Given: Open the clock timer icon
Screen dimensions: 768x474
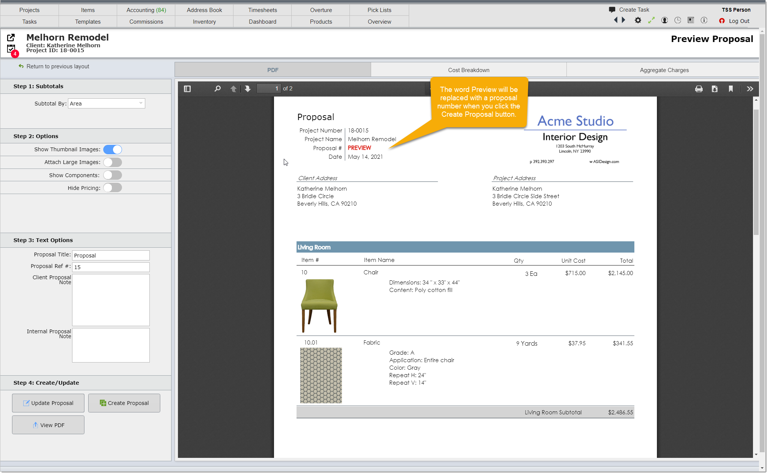Looking at the screenshot, I should click(x=678, y=20).
